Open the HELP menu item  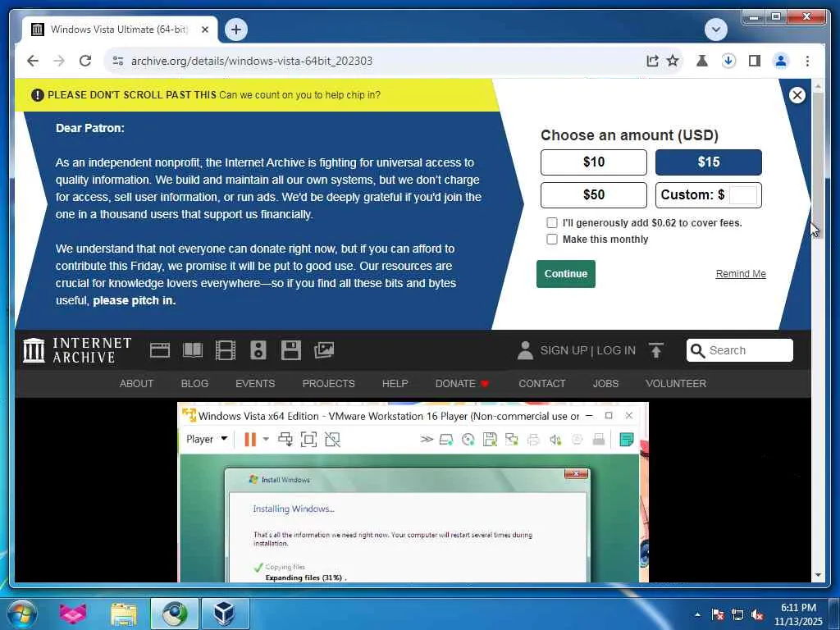coord(395,384)
